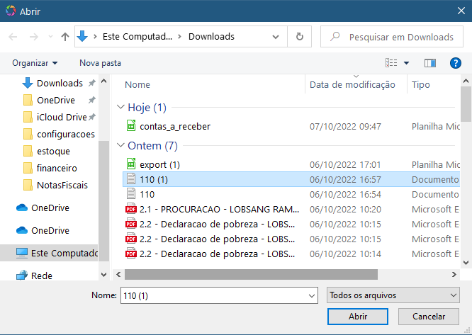Select the export (1) spreadsheet file
This screenshot has height=335, width=472.
tap(159, 164)
